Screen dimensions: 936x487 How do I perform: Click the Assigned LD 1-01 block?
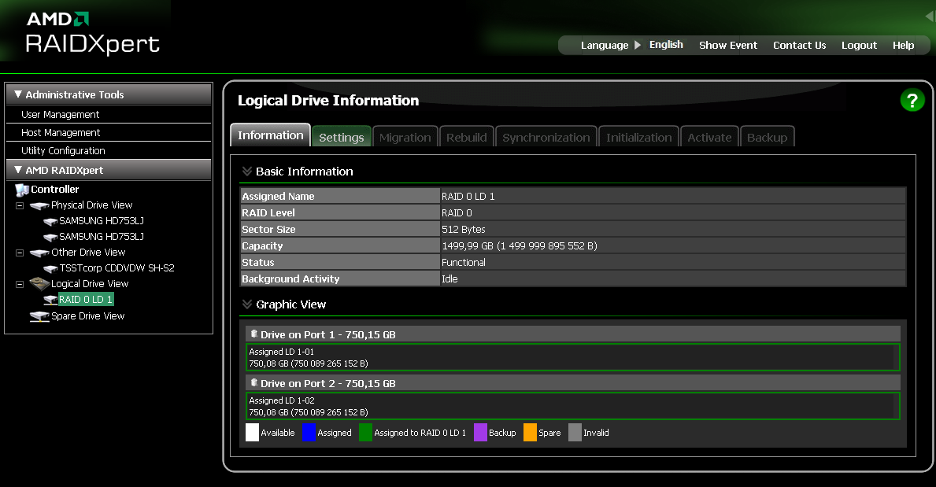click(573, 357)
